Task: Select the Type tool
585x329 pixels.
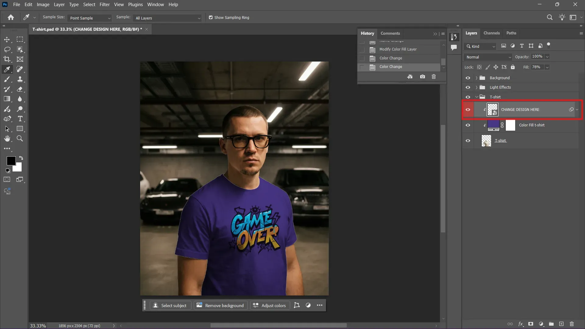Action: pos(20,119)
